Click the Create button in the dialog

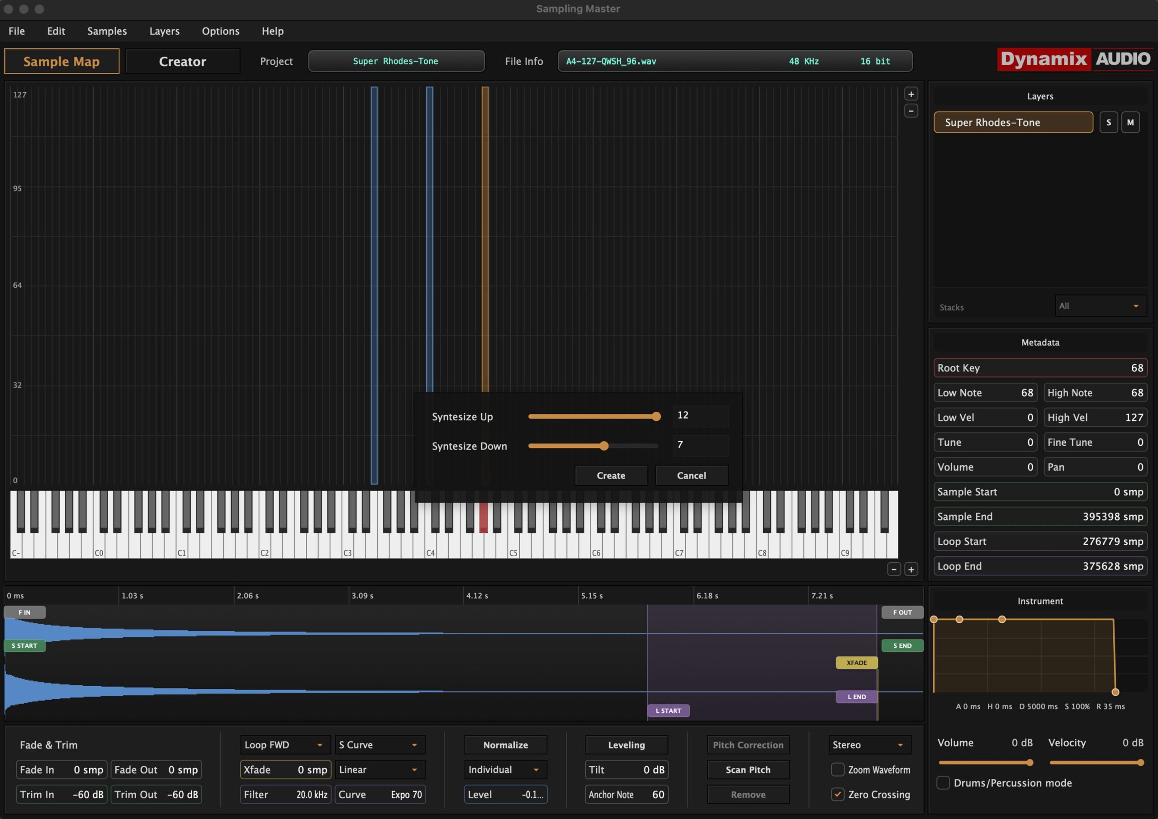(x=611, y=475)
